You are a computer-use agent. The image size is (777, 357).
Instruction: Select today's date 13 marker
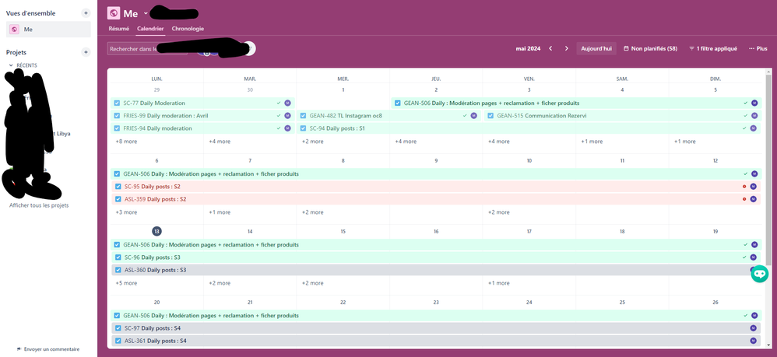(156, 231)
